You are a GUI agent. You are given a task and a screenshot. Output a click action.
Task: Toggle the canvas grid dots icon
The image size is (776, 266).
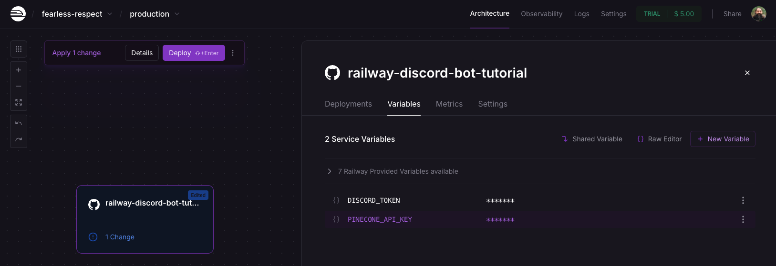[19, 49]
